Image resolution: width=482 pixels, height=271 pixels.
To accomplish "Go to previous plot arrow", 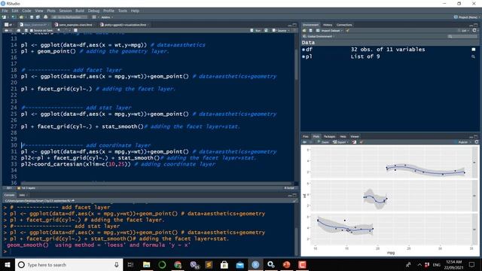I will coord(304,142).
